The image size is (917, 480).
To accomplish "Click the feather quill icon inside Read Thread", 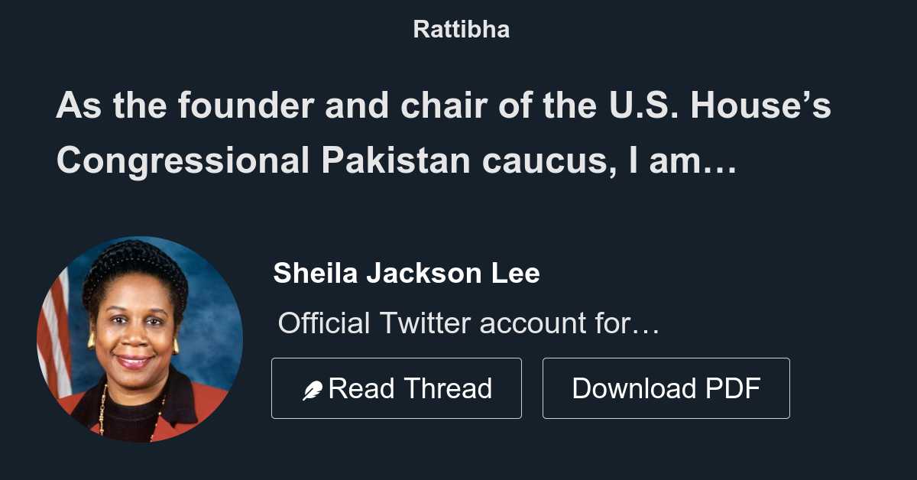I will pos(313,388).
